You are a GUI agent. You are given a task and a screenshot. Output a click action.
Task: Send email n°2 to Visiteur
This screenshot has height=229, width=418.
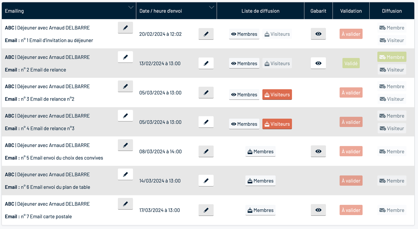[x=392, y=70]
